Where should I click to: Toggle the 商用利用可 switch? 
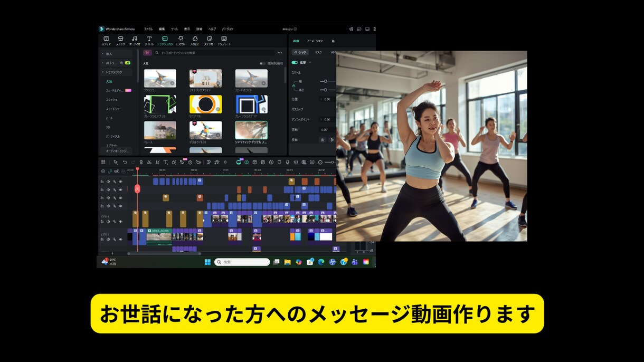tap(262, 63)
